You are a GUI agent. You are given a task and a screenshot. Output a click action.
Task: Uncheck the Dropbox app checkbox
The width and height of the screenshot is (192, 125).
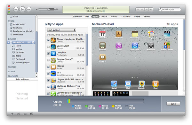[x=48, y=53]
